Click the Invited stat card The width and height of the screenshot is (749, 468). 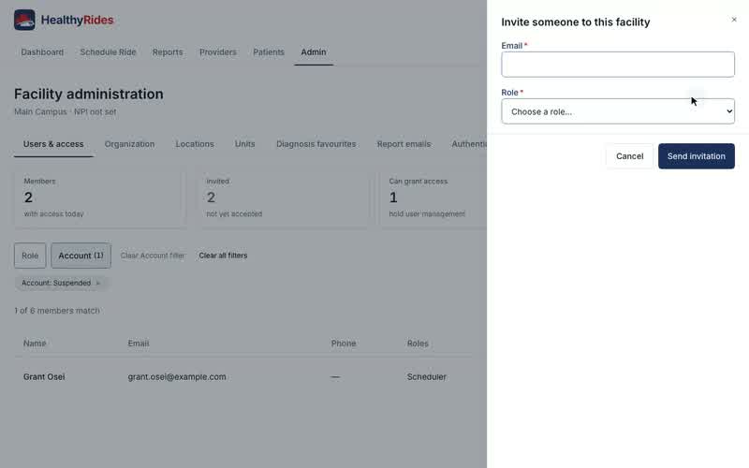[284, 198]
